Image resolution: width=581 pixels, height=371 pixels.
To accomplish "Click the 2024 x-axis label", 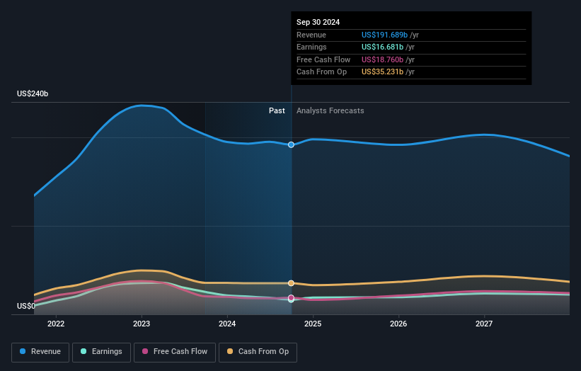I will click(227, 324).
